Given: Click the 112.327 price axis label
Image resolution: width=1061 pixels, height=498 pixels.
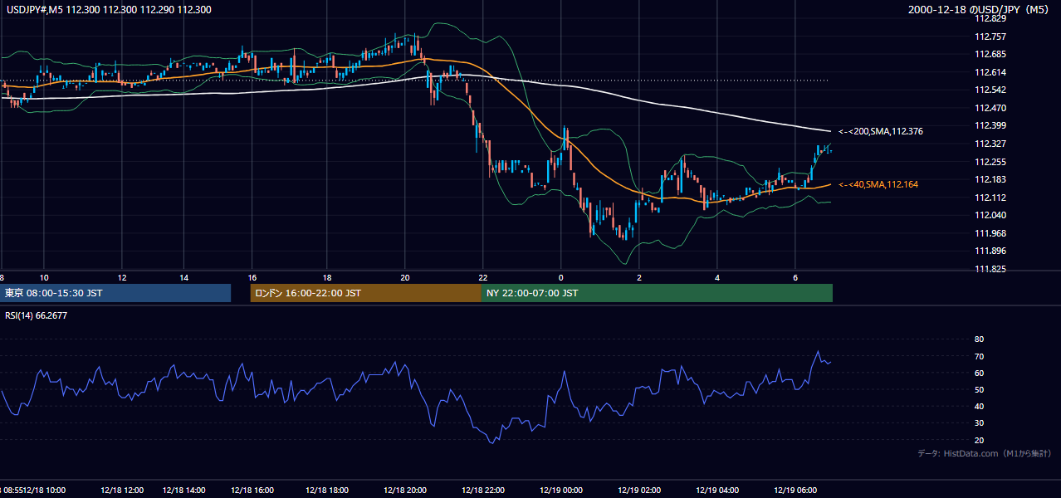Looking at the screenshot, I should [x=990, y=144].
